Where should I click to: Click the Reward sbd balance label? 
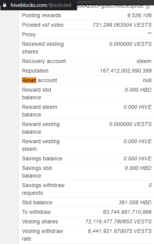click(x=37, y=94)
